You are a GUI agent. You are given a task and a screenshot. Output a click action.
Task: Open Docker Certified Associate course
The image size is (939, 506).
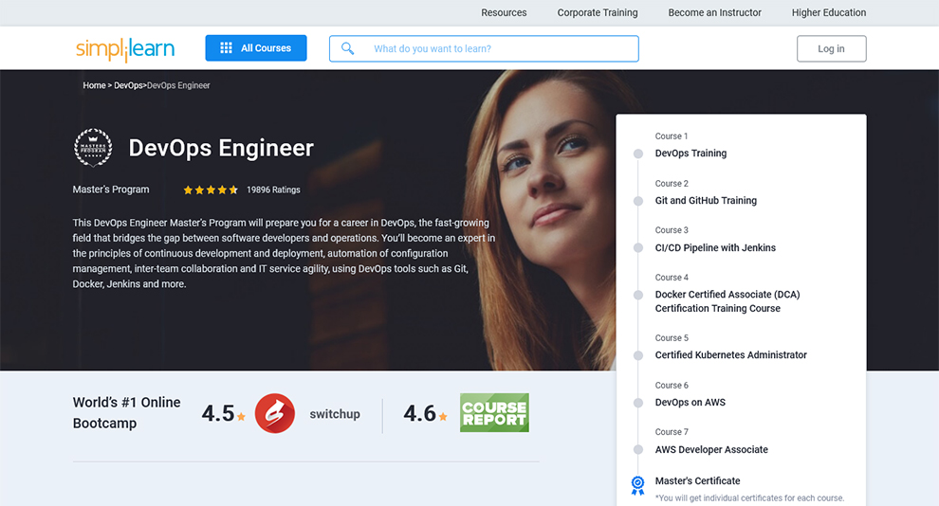(x=727, y=301)
